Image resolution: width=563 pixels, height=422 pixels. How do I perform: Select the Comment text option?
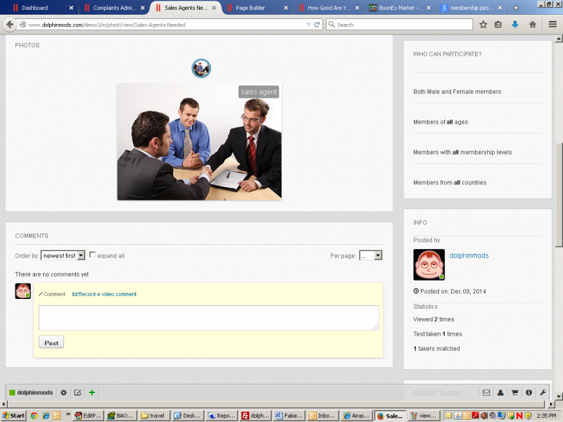click(52, 294)
